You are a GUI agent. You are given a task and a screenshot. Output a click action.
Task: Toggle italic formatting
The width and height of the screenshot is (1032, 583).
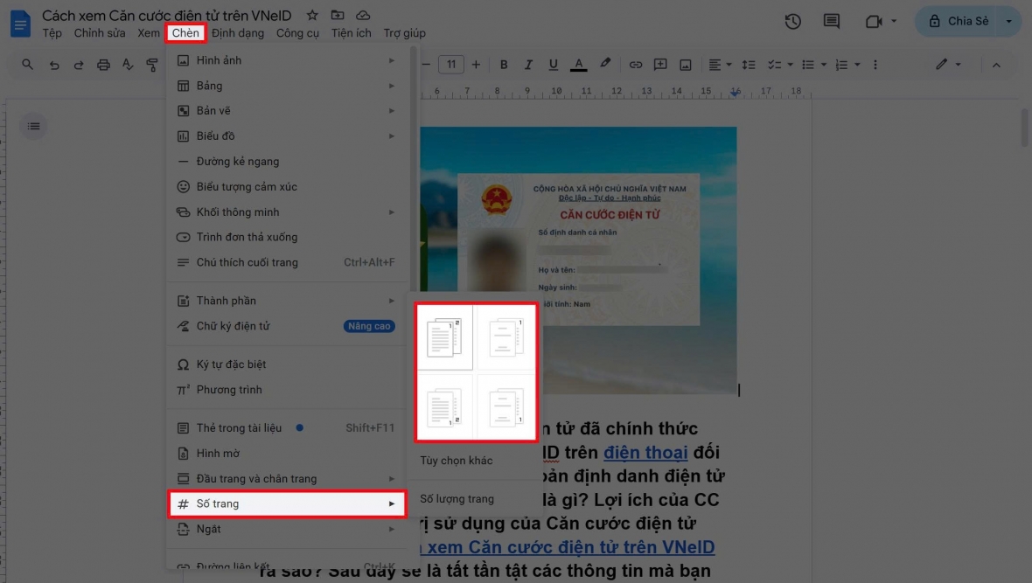tap(528, 65)
